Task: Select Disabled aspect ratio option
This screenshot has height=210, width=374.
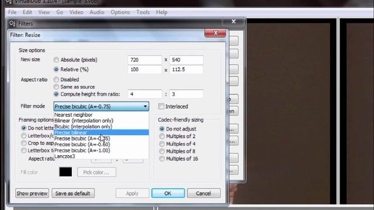Action: 56,79
